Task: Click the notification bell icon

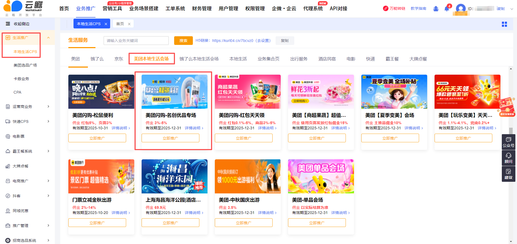Action: (x=446, y=9)
